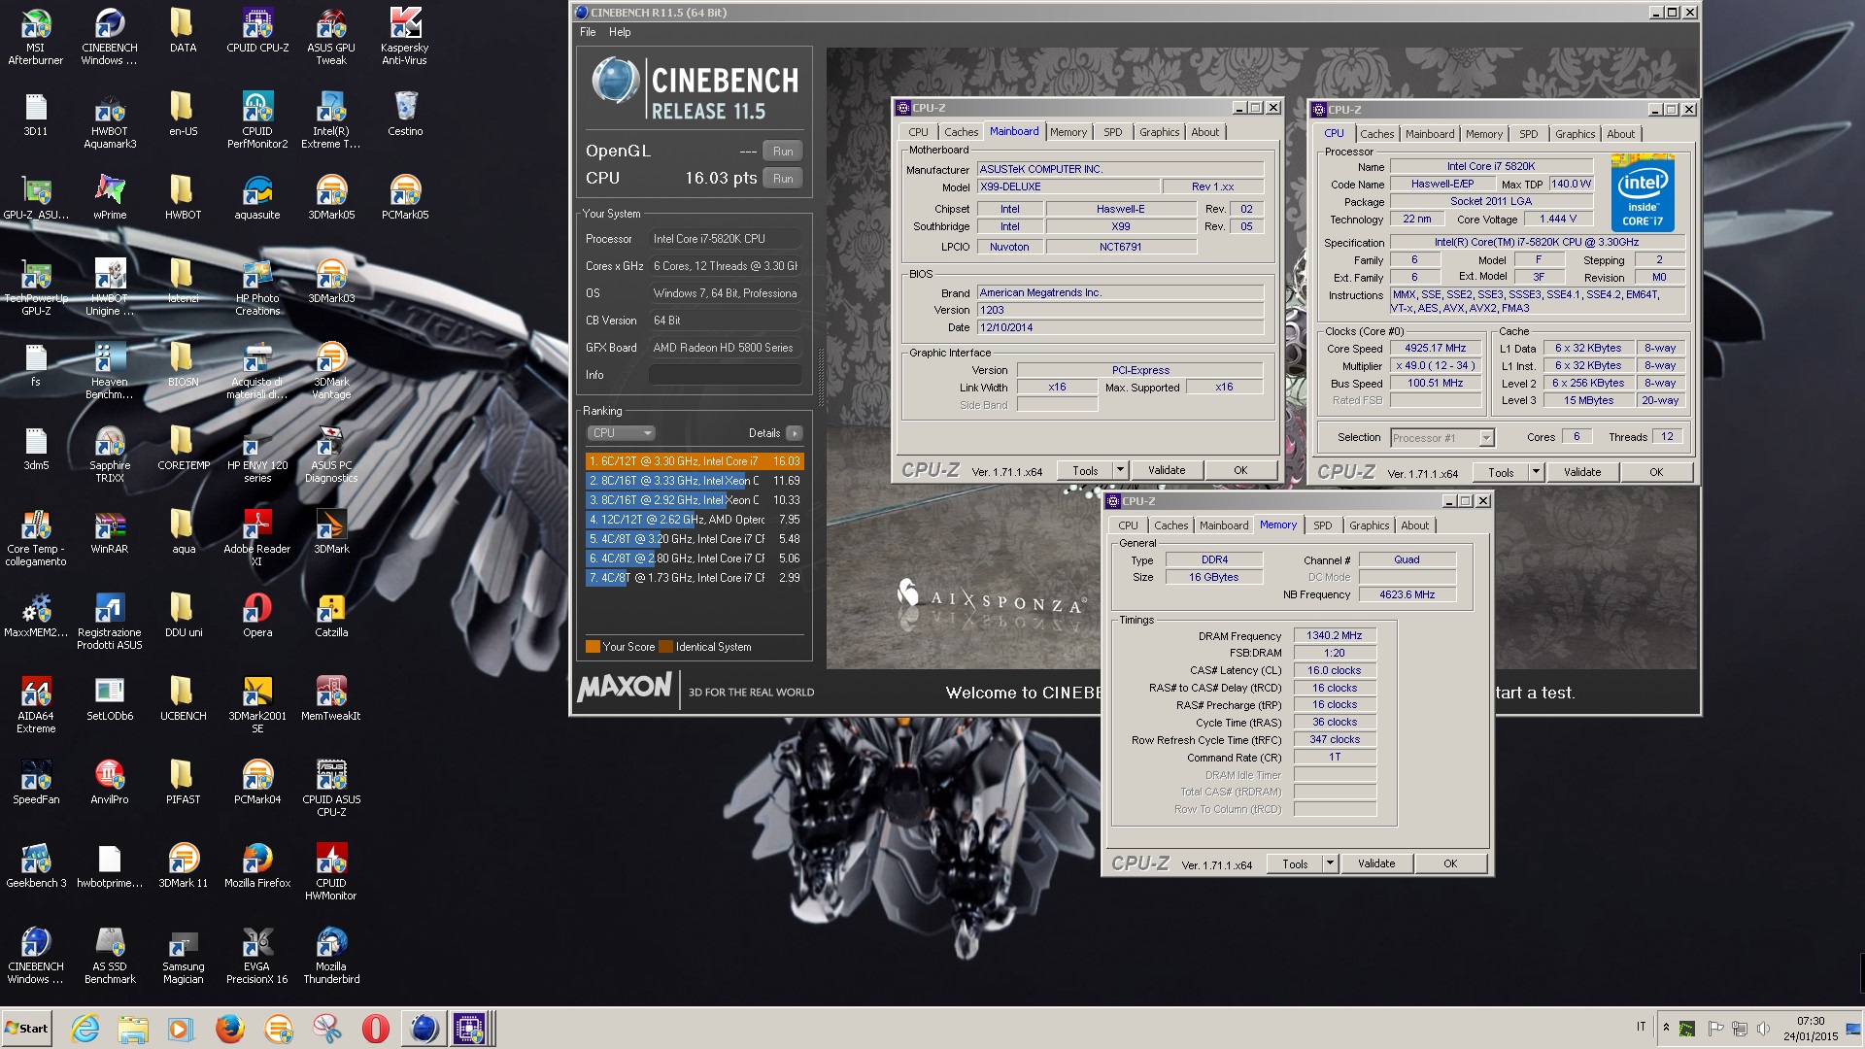Image resolution: width=1865 pixels, height=1049 pixels.
Task: Open SpeedFan desktop icon
Action: click(x=36, y=783)
